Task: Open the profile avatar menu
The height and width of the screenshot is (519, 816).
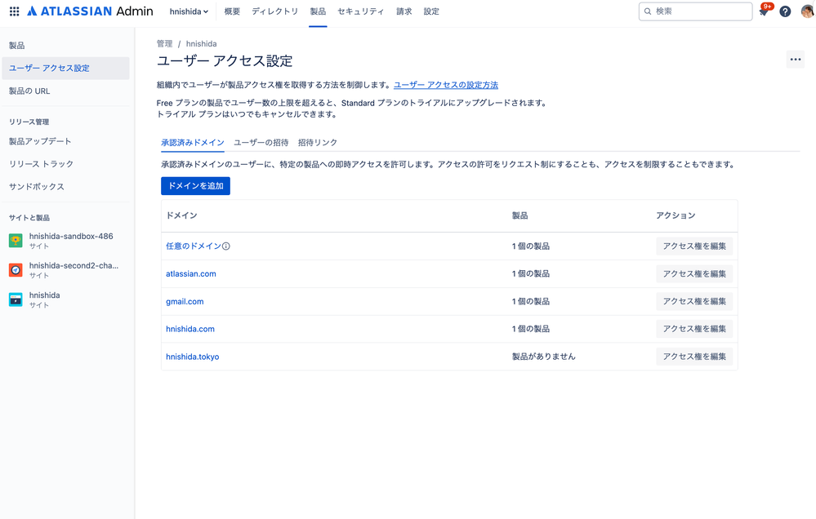Action: click(x=804, y=11)
